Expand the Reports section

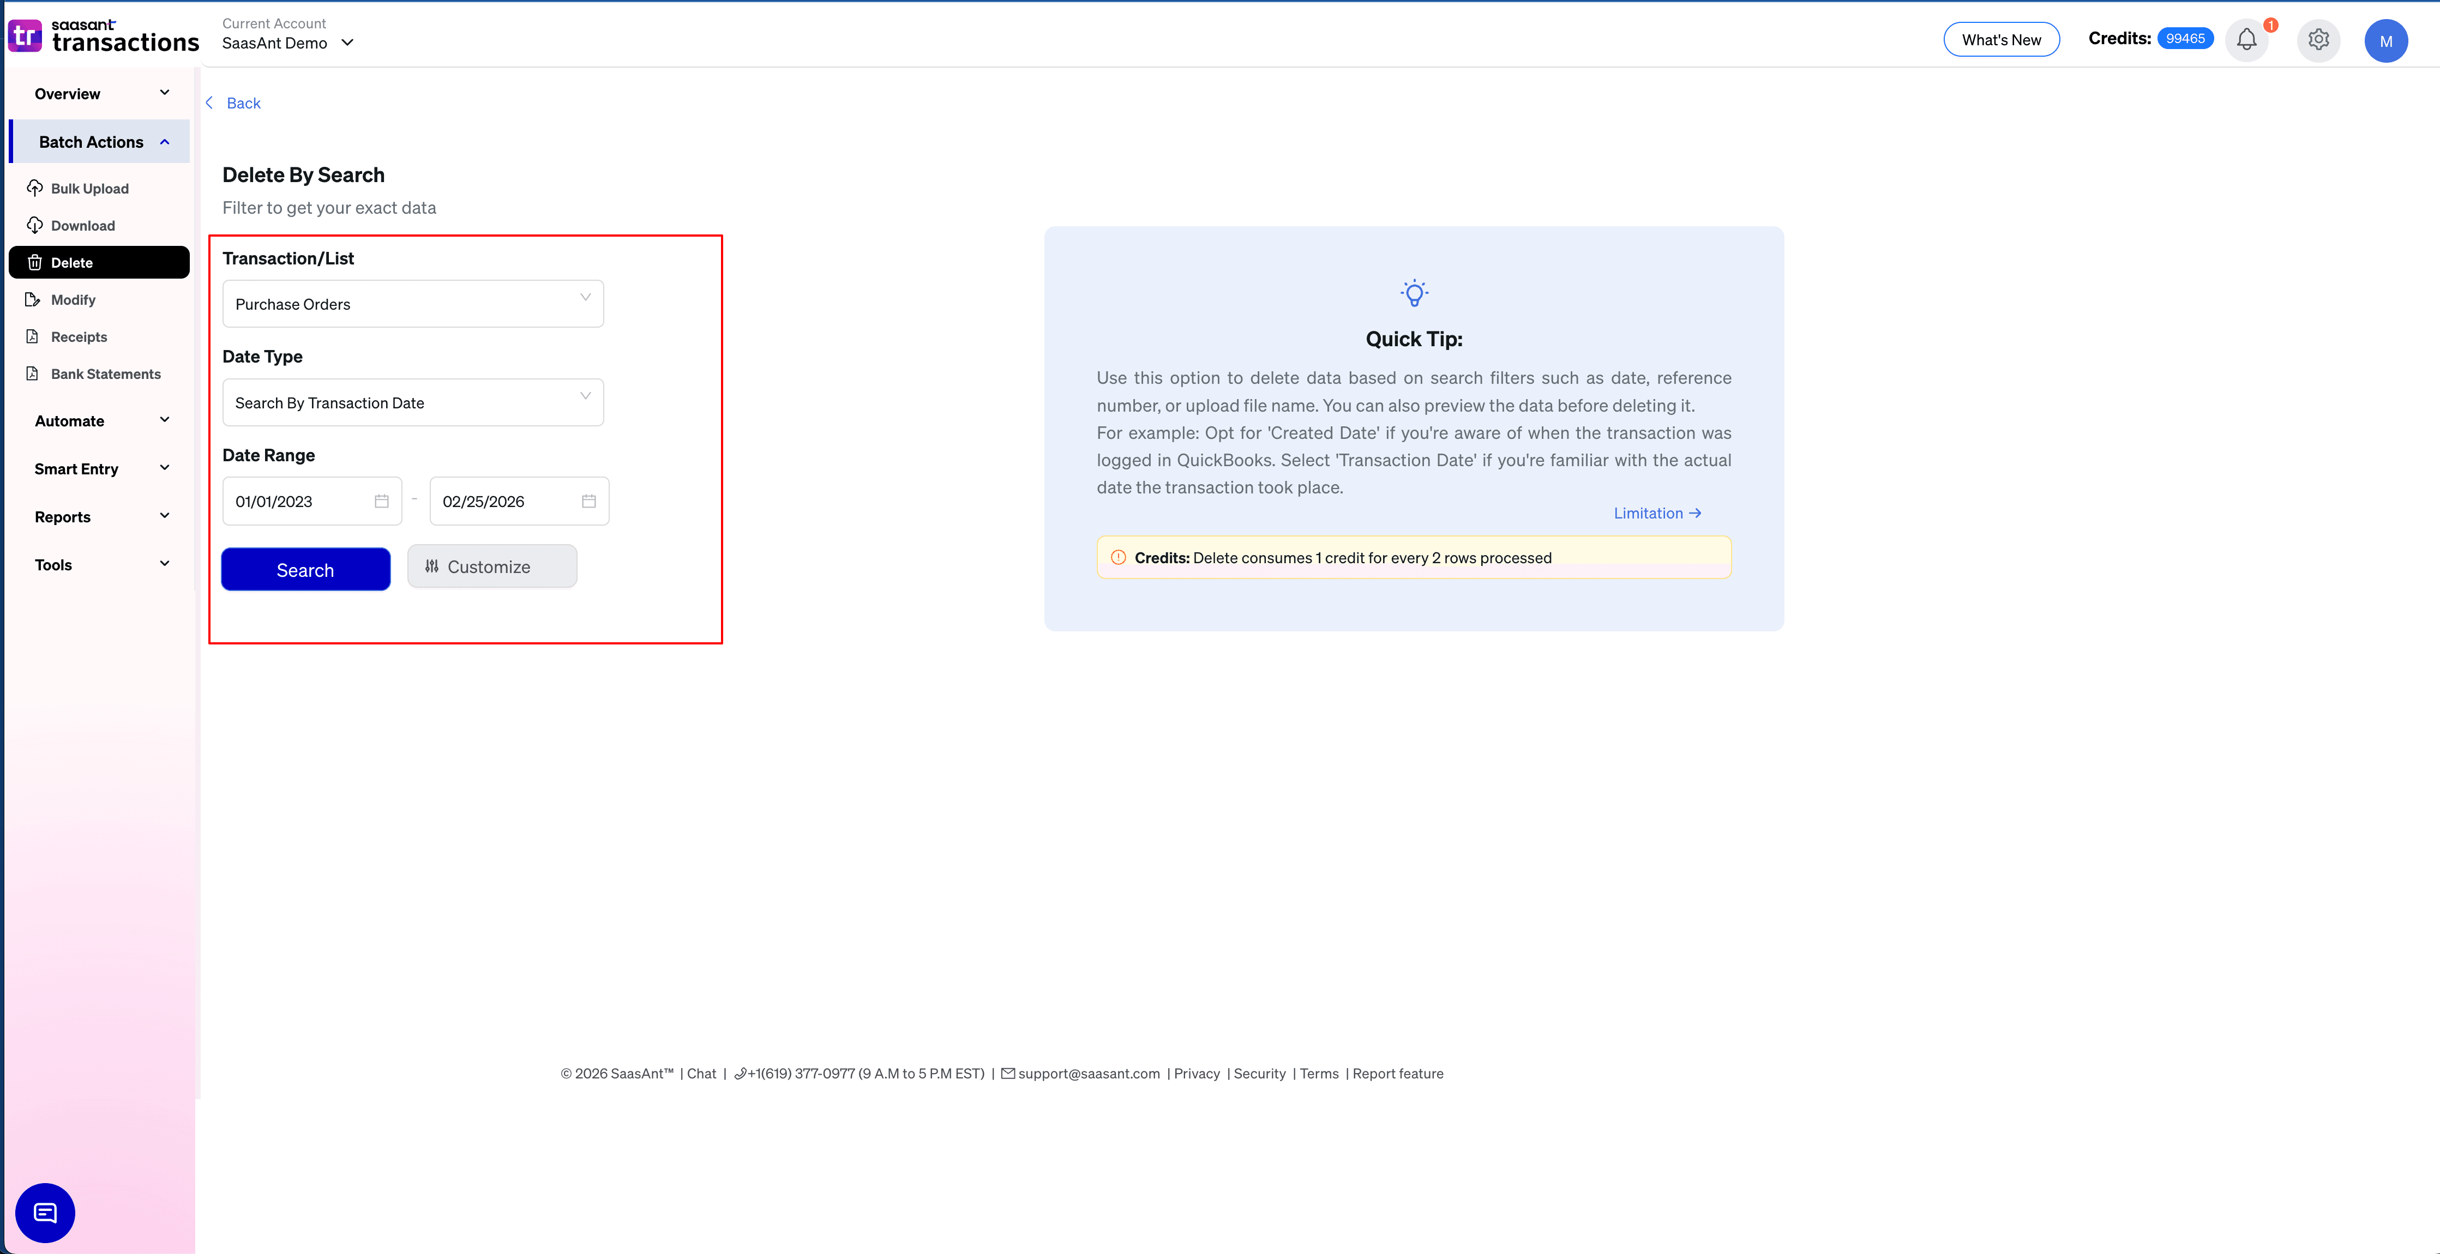click(99, 516)
